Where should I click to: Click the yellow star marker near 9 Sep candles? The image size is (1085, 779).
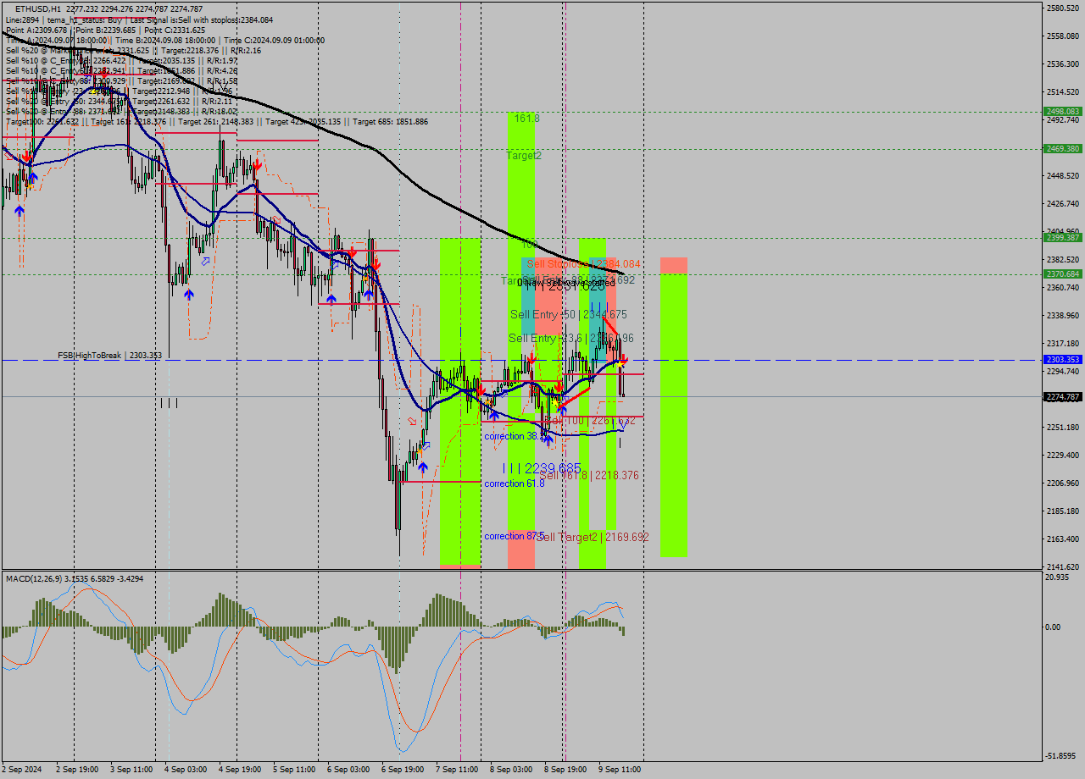(x=620, y=364)
